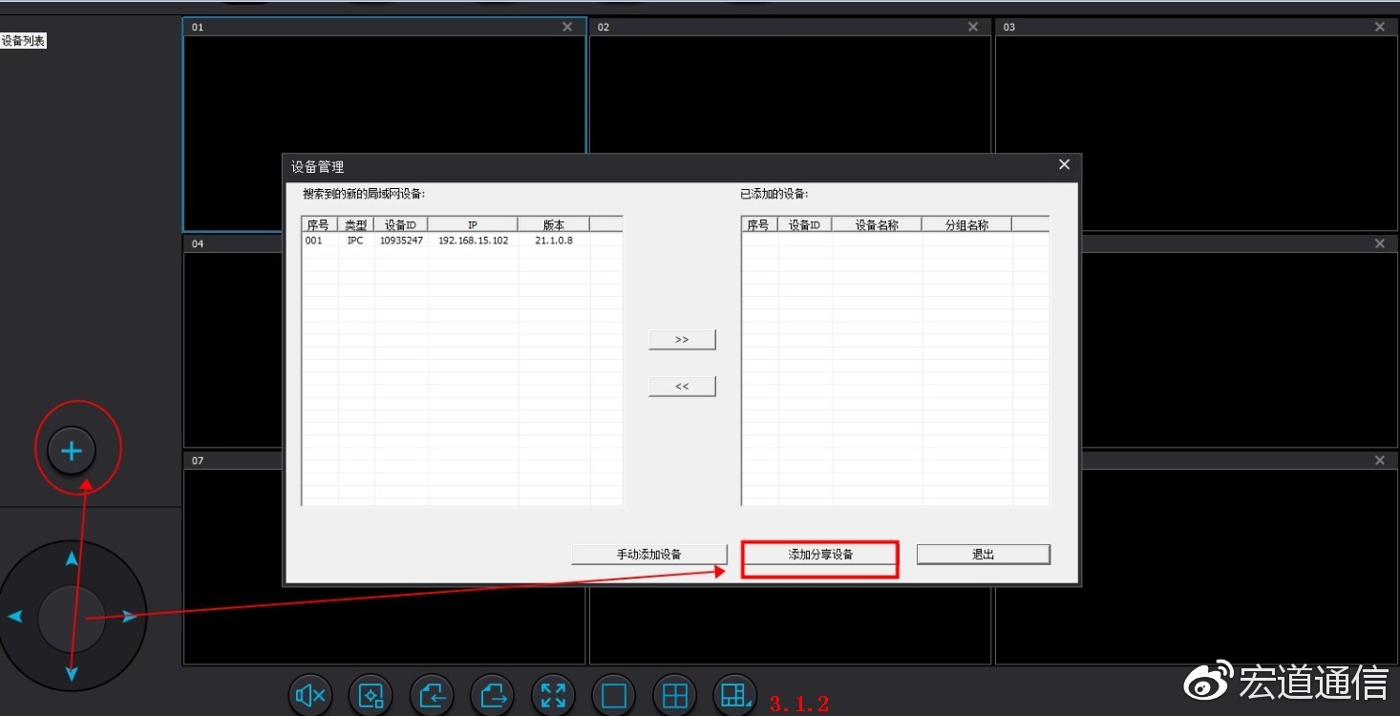1400x716 pixels.
Task: Close video pane 02
Action: click(x=973, y=27)
